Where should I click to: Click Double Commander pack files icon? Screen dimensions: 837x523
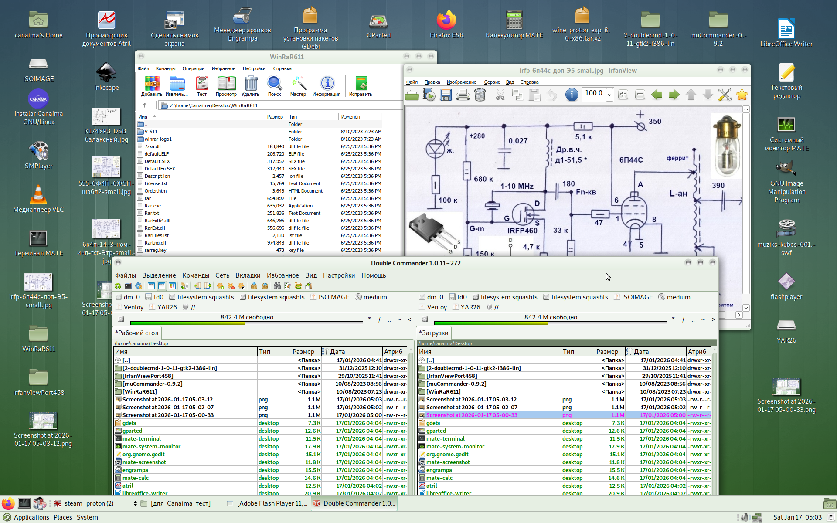(254, 286)
